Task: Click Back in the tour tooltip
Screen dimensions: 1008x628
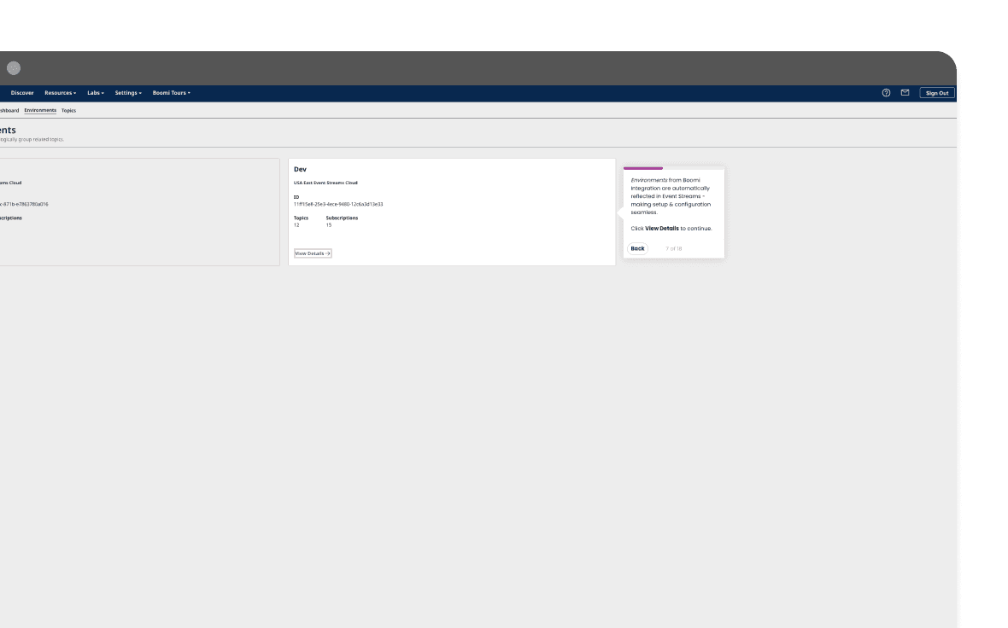Action: tap(637, 248)
